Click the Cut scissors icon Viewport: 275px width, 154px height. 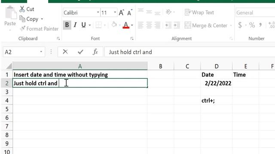click(x=22, y=9)
